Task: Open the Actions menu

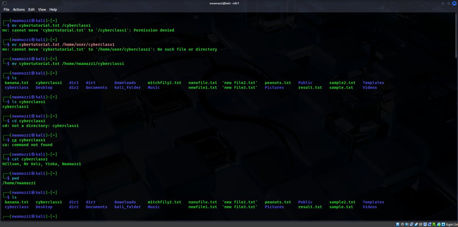Action: [x=19, y=9]
